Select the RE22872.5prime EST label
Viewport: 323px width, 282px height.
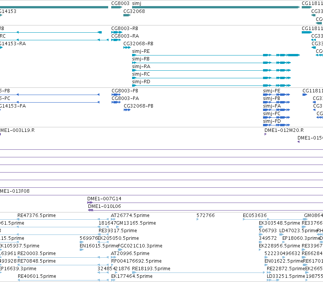[286, 269]
